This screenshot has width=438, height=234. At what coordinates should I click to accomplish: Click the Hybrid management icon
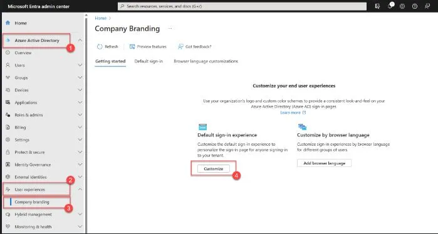tap(8, 214)
